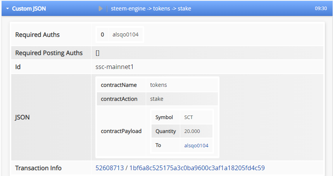
Task: Select alsqo0104 in the Required Auths row
Action: click(x=126, y=35)
